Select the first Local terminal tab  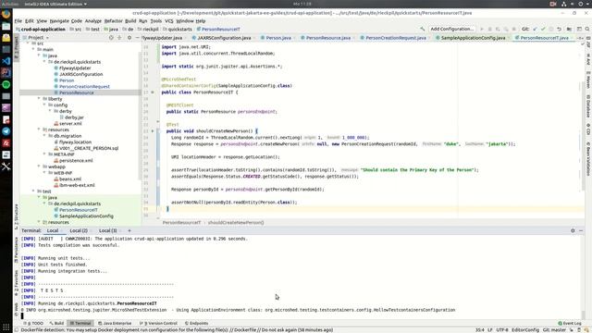click(x=53, y=230)
